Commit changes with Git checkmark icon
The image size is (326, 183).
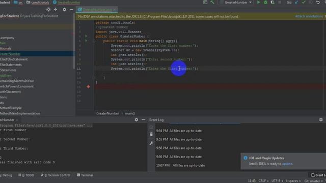click(x=304, y=2)
